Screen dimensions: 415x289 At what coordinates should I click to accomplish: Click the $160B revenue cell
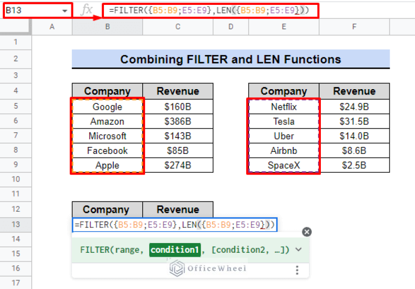[178, 107]
